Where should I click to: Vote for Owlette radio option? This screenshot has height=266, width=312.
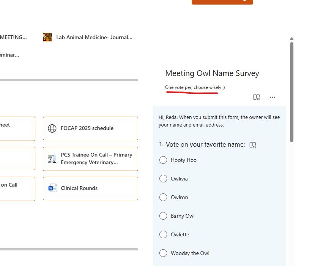click(163, 234)
